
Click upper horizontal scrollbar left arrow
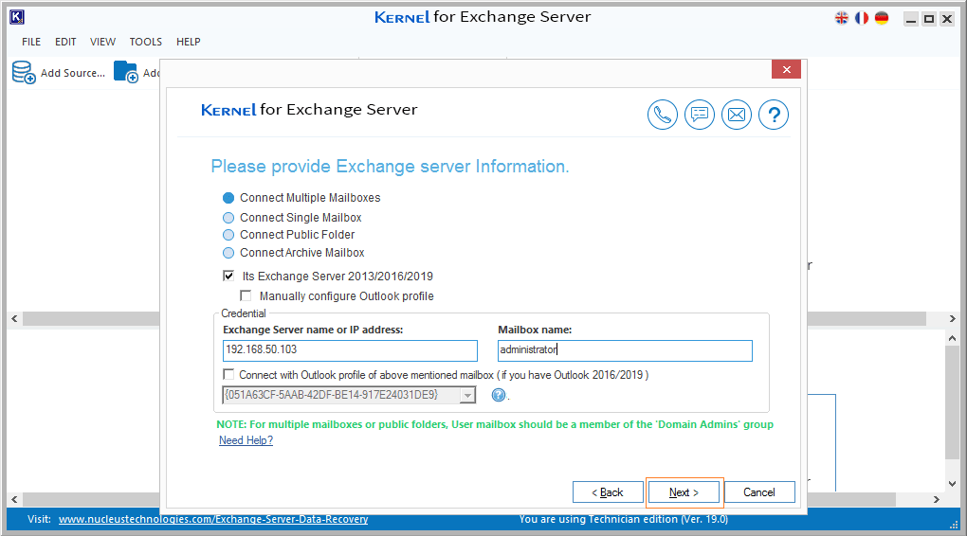coord(14,318)
